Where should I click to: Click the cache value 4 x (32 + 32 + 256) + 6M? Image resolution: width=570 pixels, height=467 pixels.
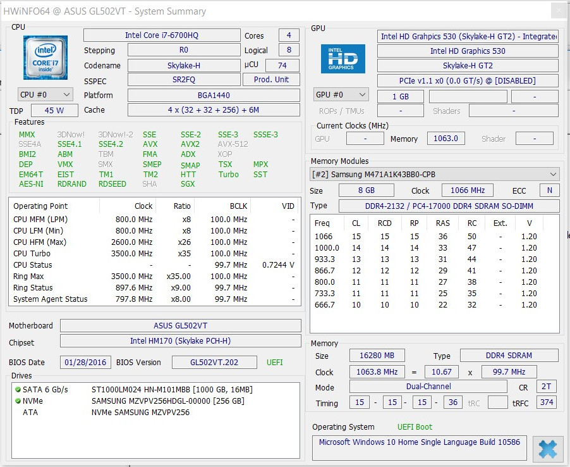214,110
